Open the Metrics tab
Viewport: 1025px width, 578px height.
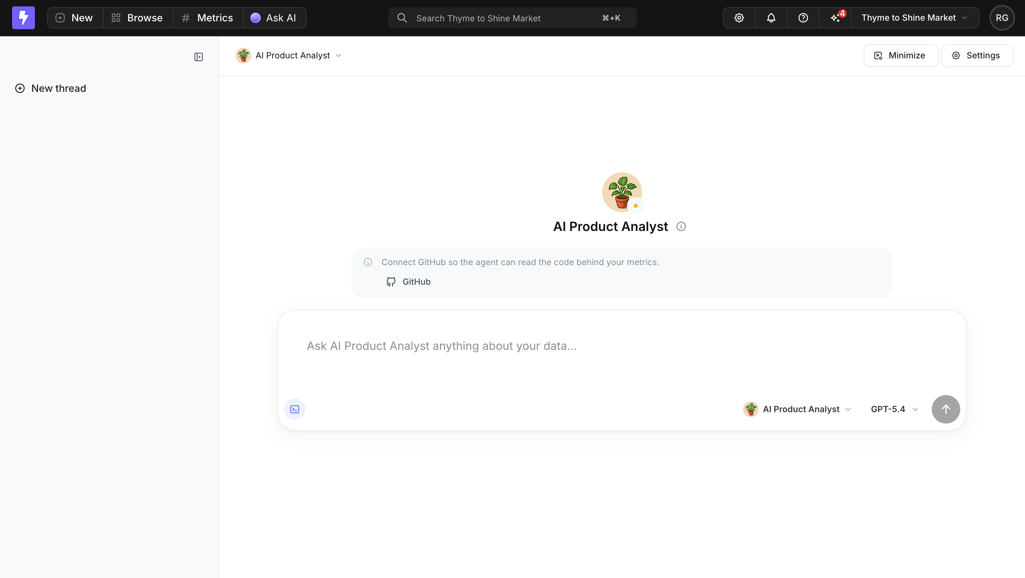click(x=208, y=17)
